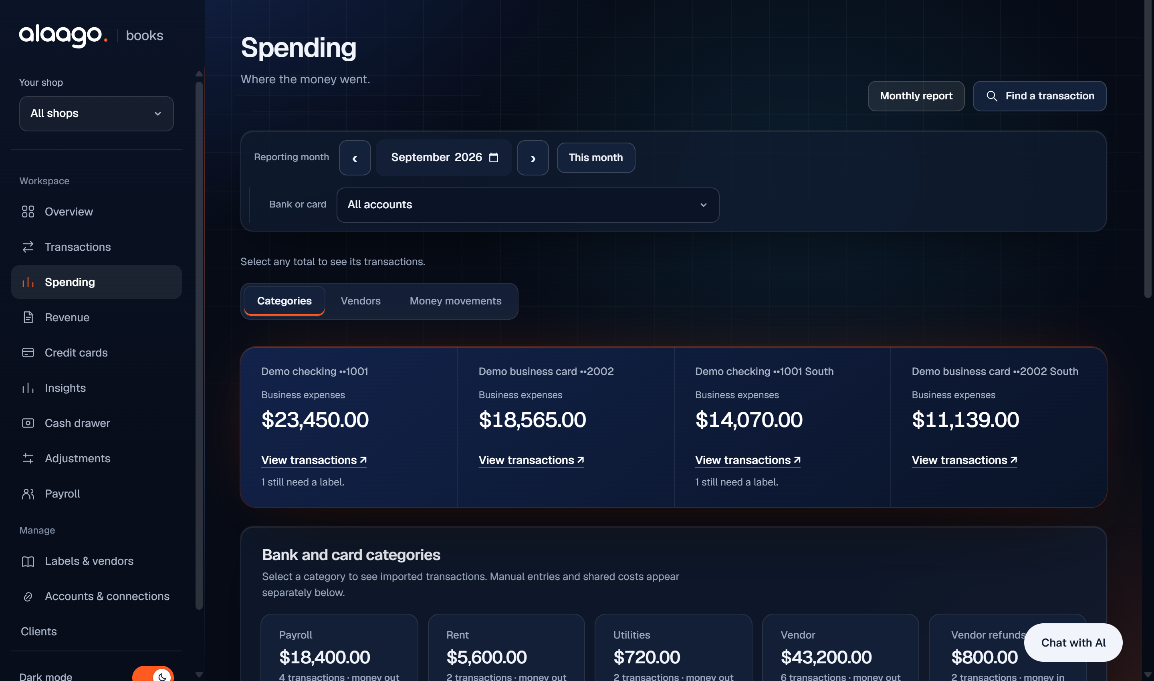This screenshot has height=681, width=1154.
Task: Open the All shops dropdown
Action: coord(97,113)
